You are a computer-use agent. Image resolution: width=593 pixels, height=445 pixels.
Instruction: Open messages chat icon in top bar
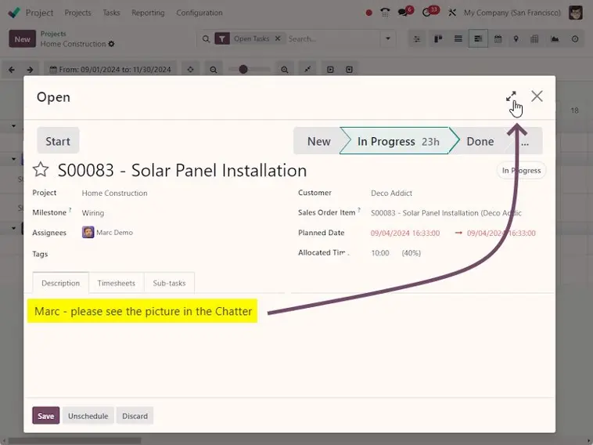(x=404, y=13)
